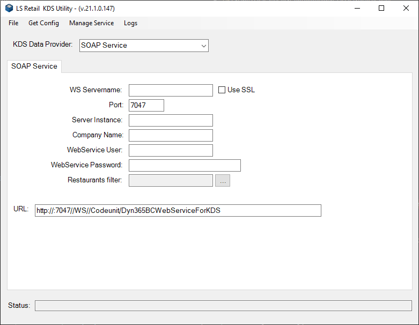Click the WebService Password input field
Screen dimensions: 419x325
[185, 165]
